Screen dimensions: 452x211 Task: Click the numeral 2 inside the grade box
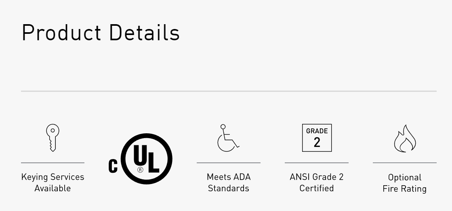pos(317,143)
